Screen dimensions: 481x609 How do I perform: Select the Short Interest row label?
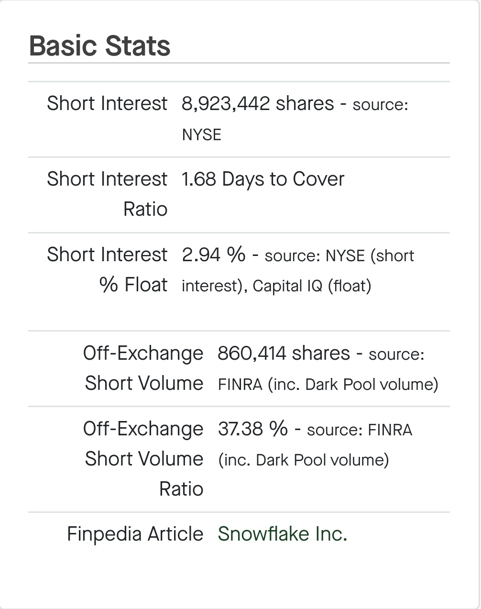point(107,103)
